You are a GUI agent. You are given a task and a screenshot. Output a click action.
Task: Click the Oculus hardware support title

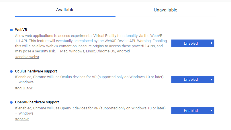point(36,71)
